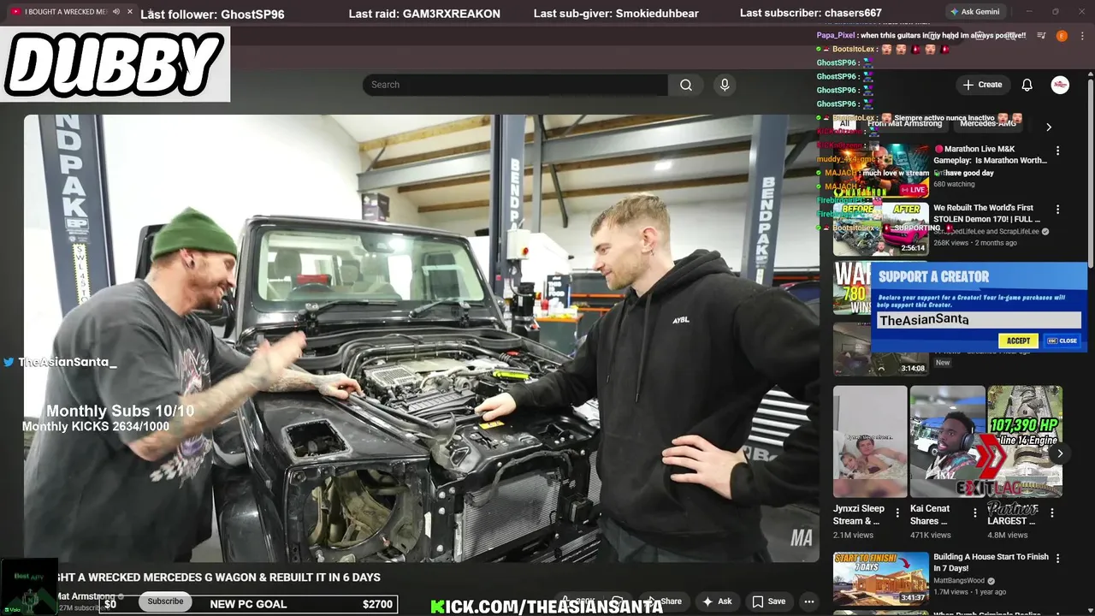Screen dimensions: 1095x616
Task: Click the Ask Gemini button
Action: coord(974,12)
